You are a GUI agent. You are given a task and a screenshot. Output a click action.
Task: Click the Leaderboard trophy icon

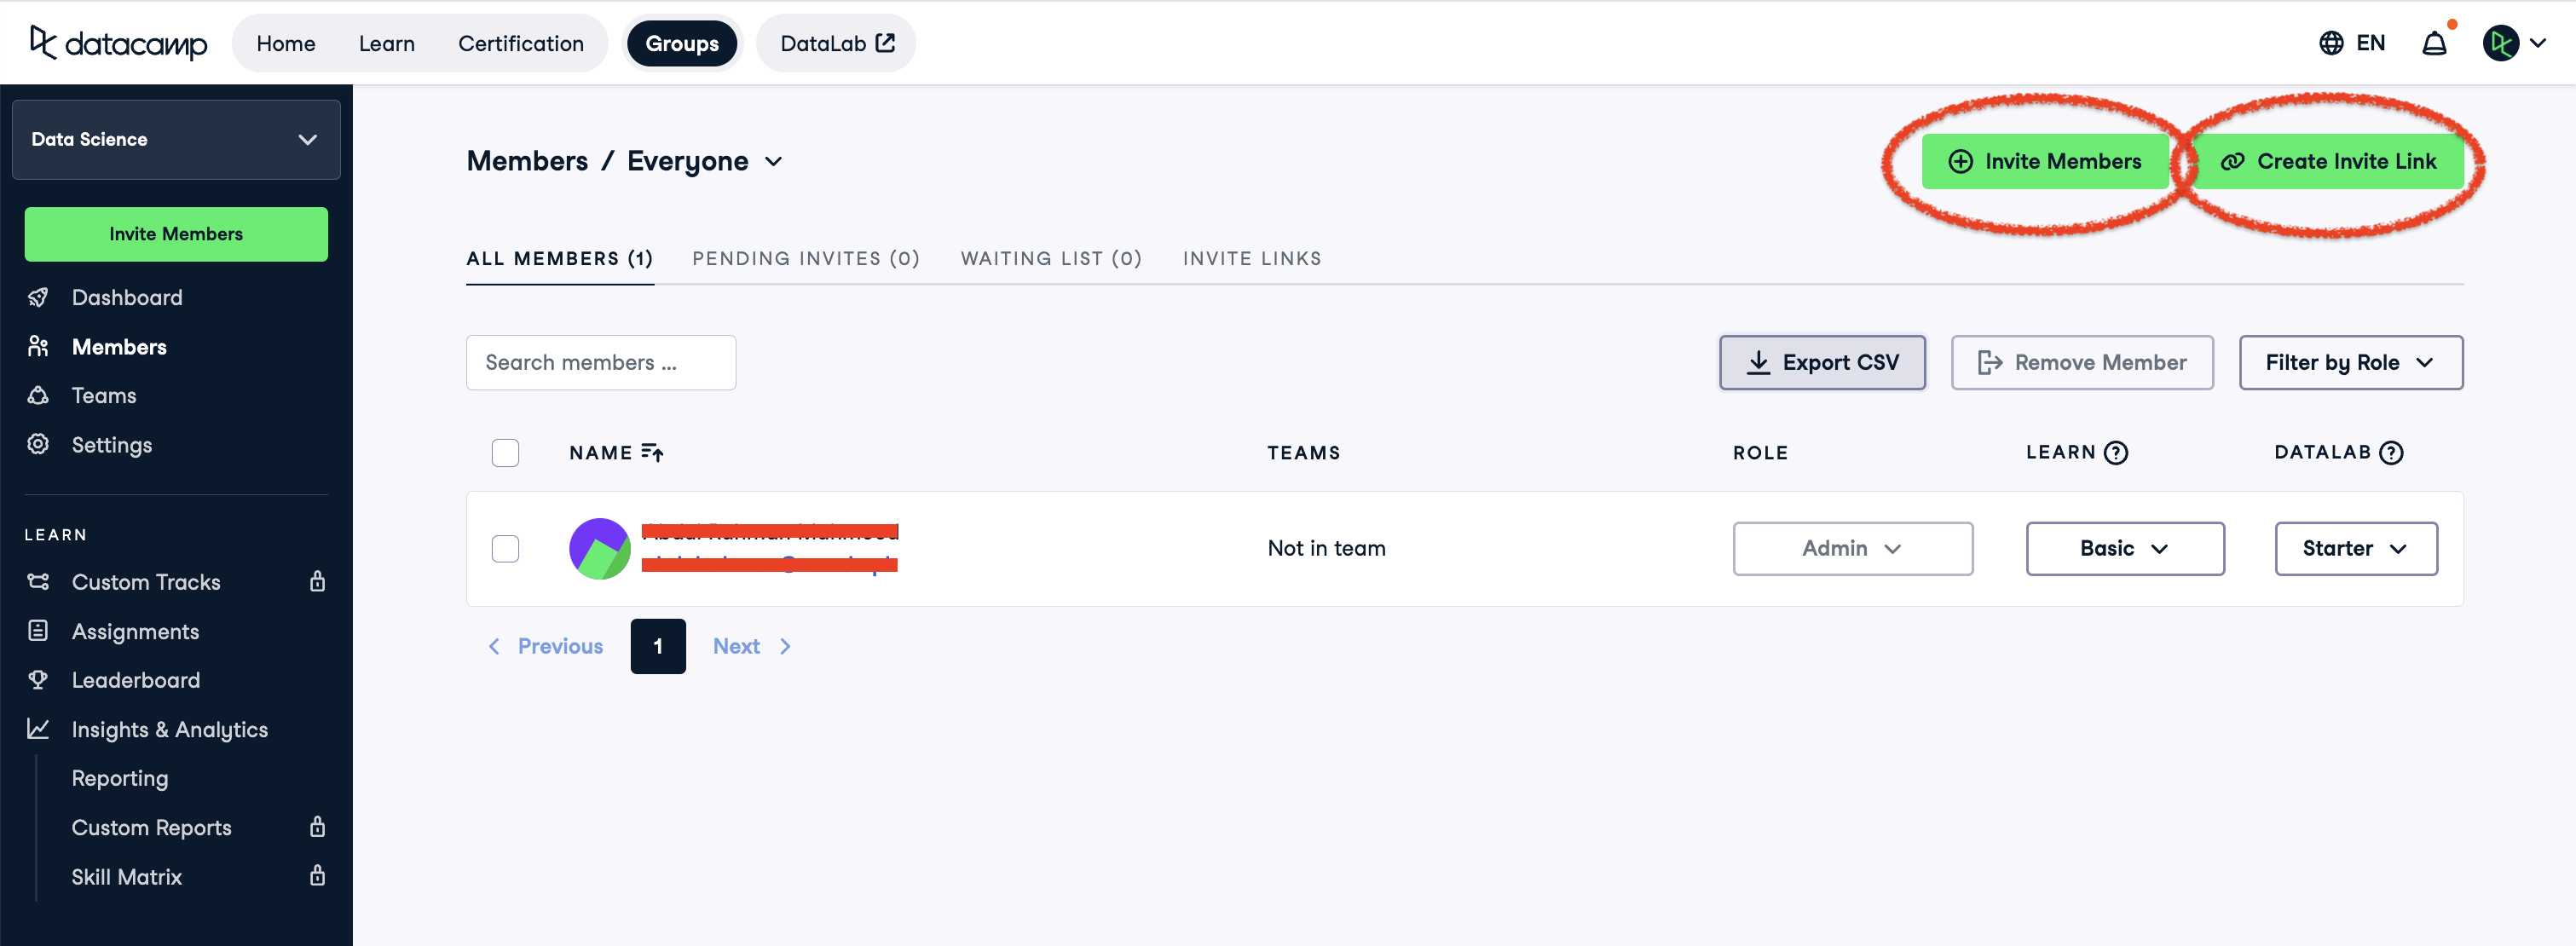38,680
